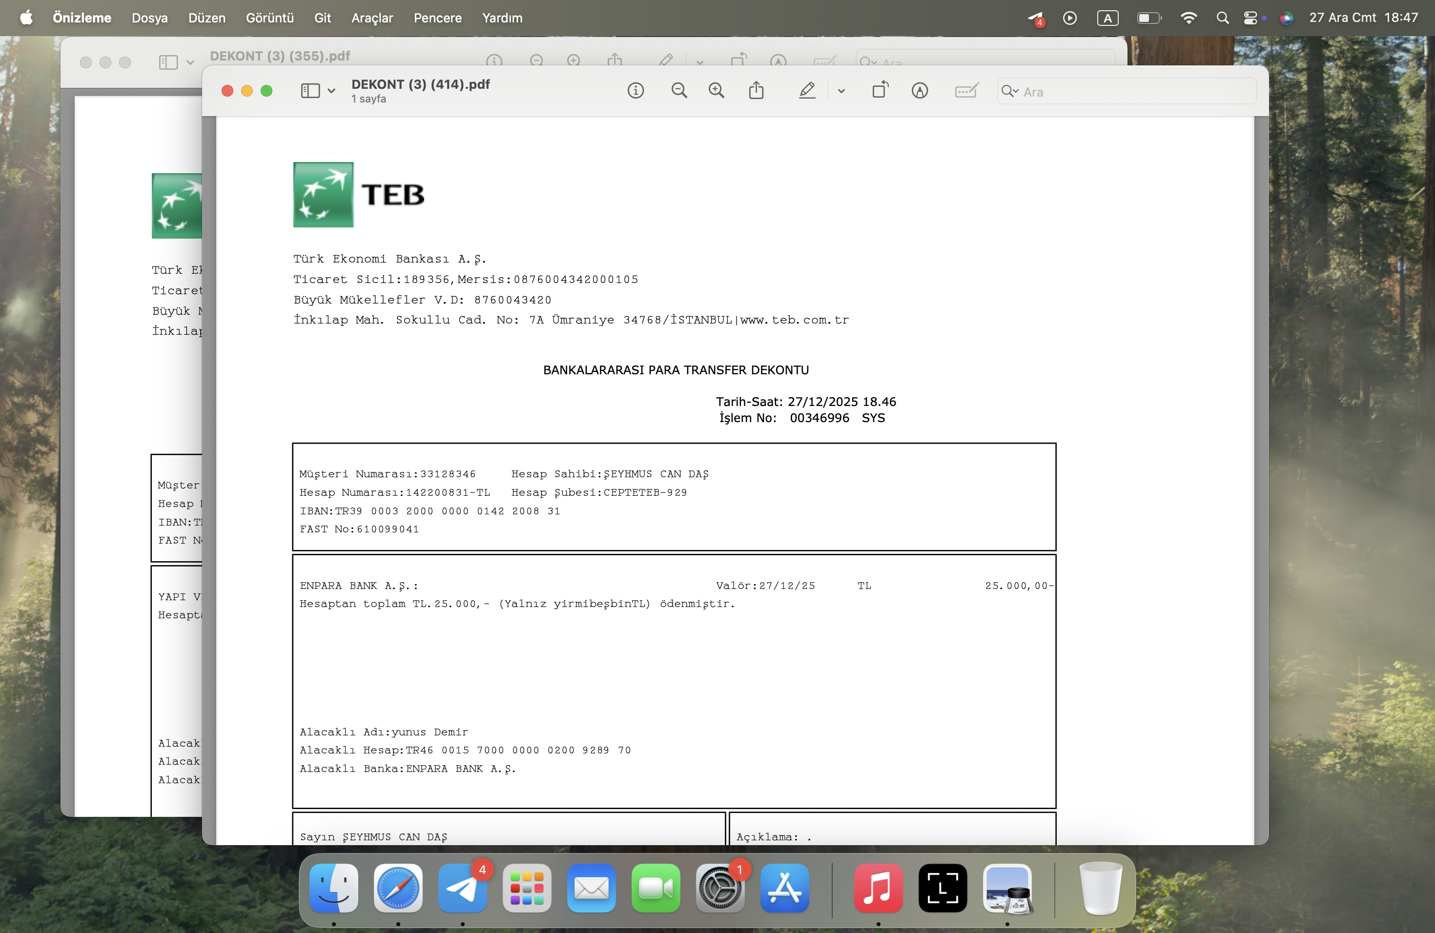Launch Music from the Dock
The width and height of the screenshot is (1435, 933).
point(879,888)
